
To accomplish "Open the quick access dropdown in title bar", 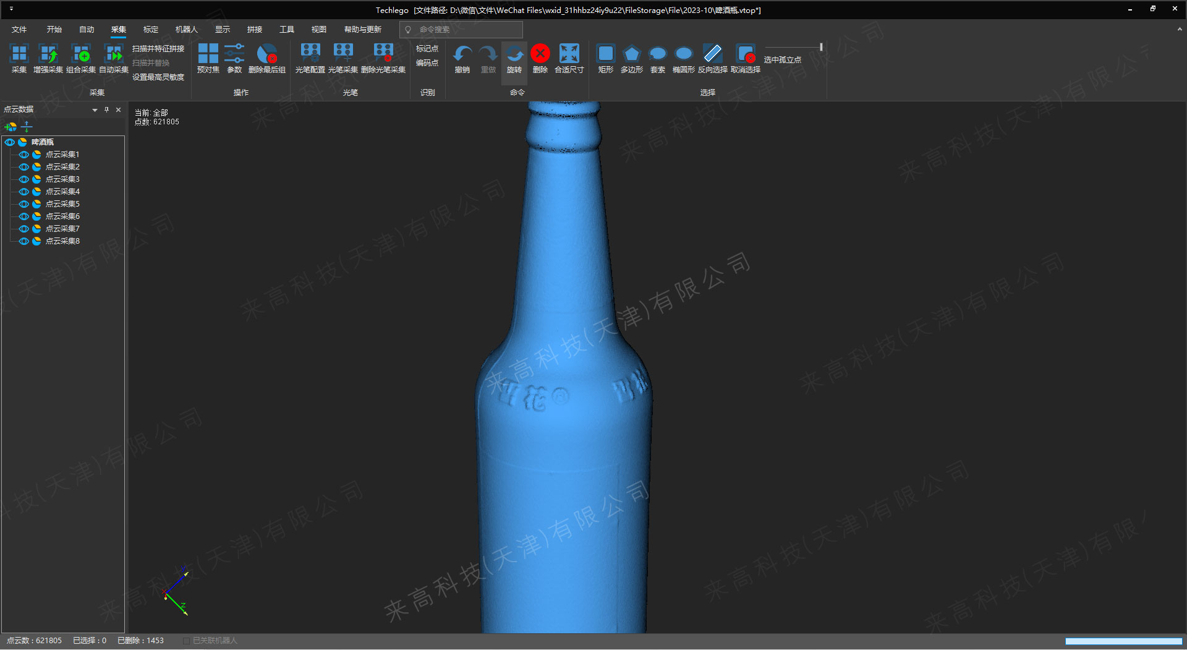I will [x=11, y=9].
